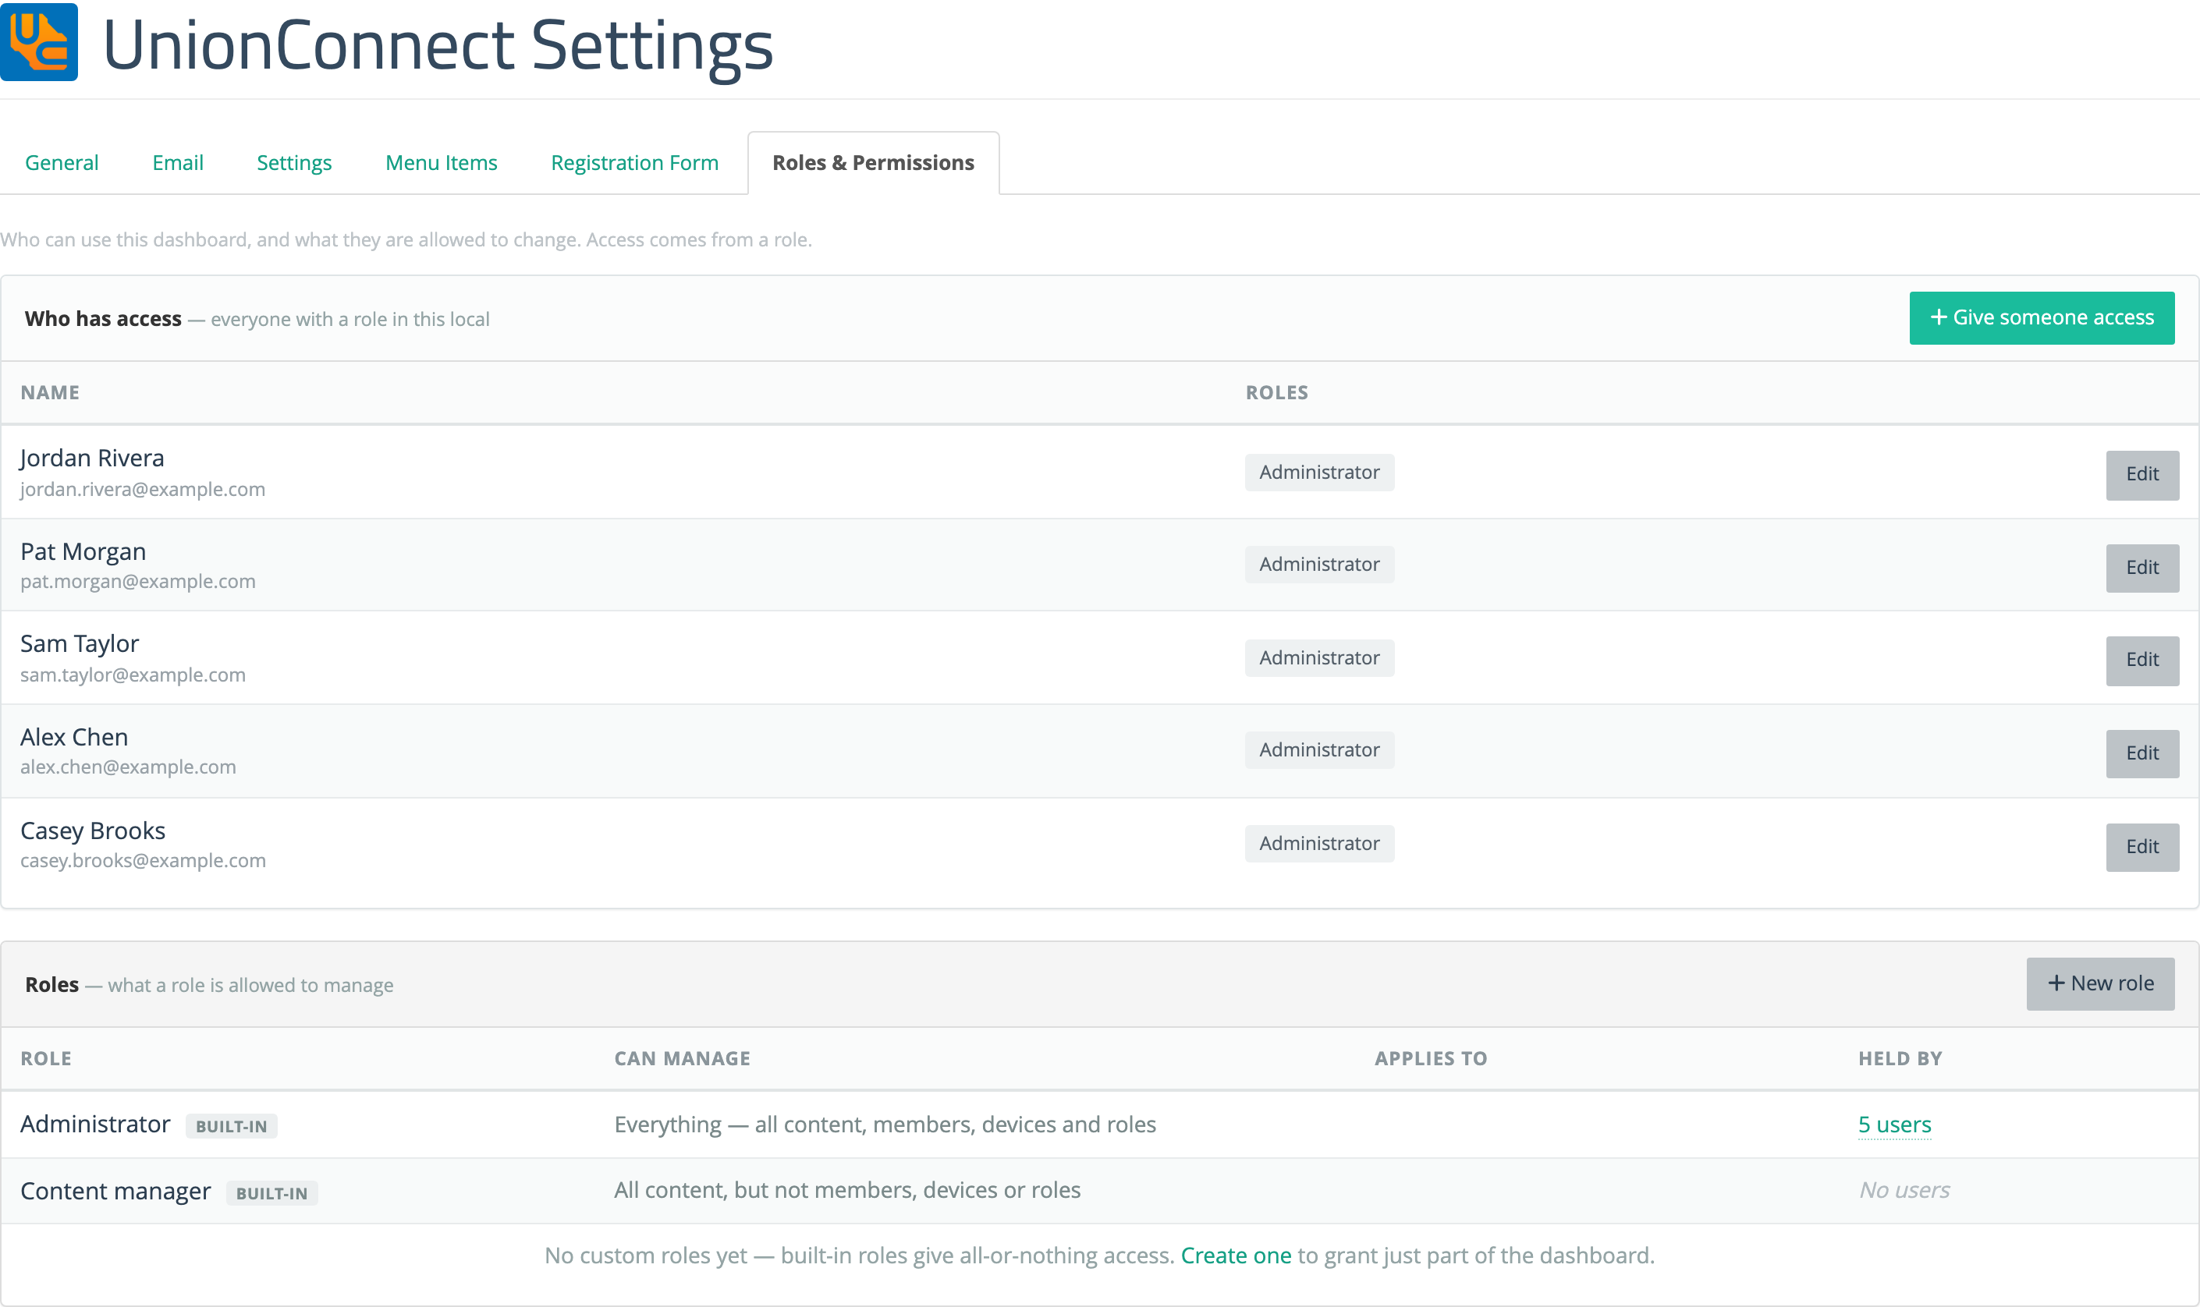Click the UnionConnect logo icon
The image size is (2200, 1307).
click(x=39, y=41)
